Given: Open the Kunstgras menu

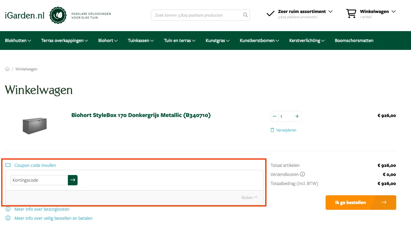Looking at the screenshot, I should (x=218, y=41).
